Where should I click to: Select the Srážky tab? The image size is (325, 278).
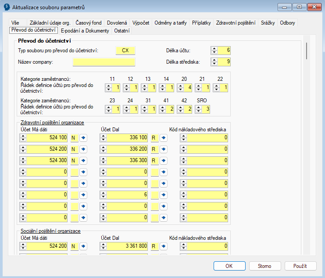point(268,23)
